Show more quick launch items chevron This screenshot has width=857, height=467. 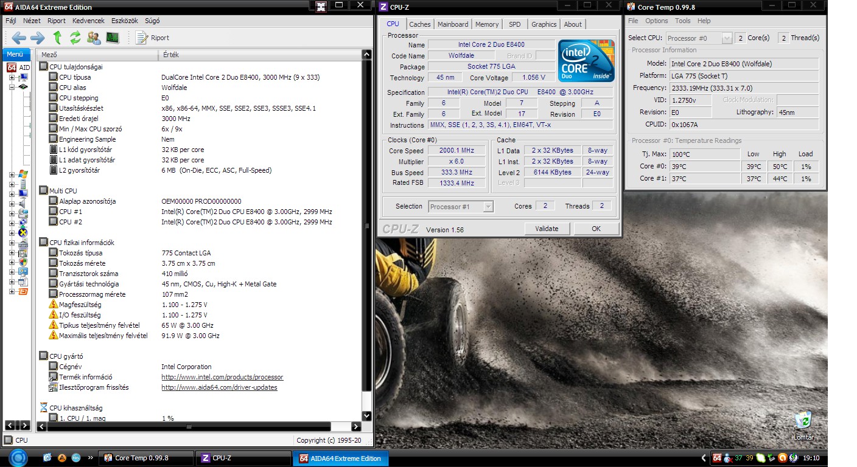click(91, 458)
